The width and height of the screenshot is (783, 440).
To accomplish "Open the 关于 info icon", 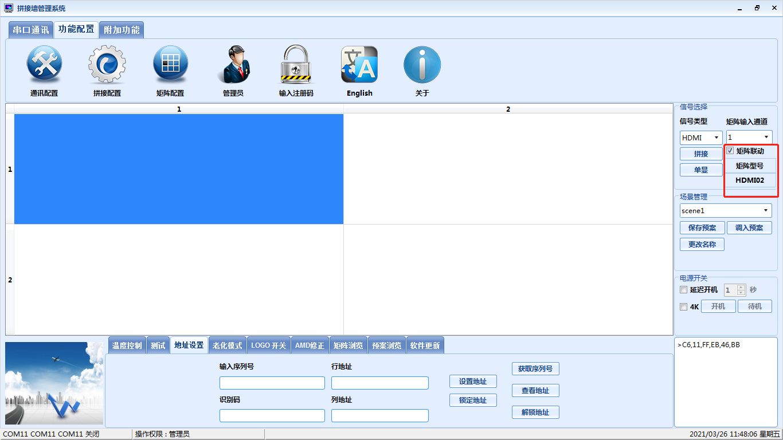I will [422, 64].
